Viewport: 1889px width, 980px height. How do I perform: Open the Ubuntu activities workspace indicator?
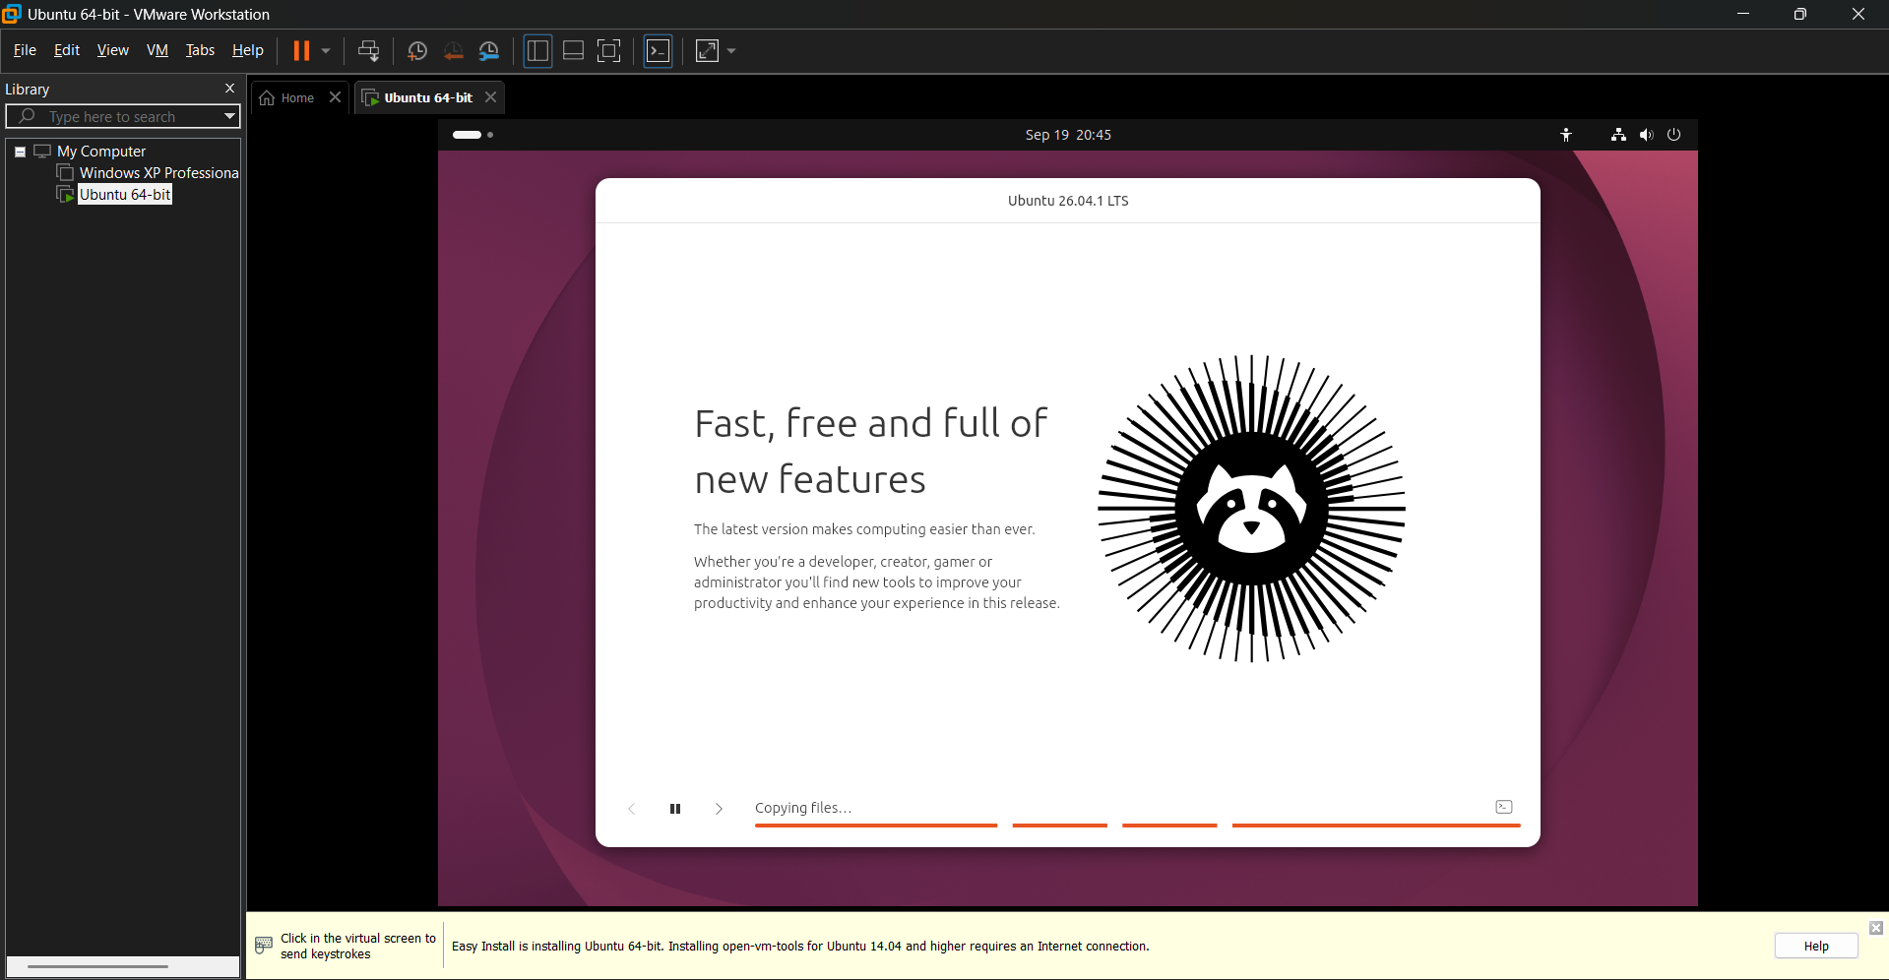coord(472,135)
